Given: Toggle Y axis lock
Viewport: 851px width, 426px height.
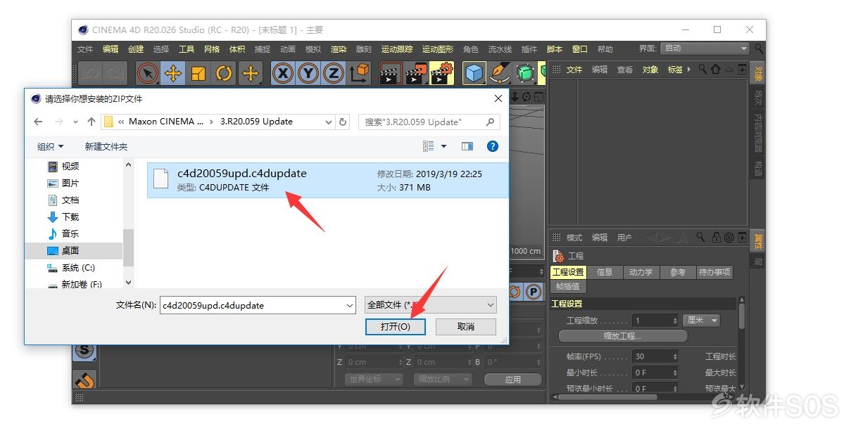Looking at the screenshot, I should coord(308,73).
